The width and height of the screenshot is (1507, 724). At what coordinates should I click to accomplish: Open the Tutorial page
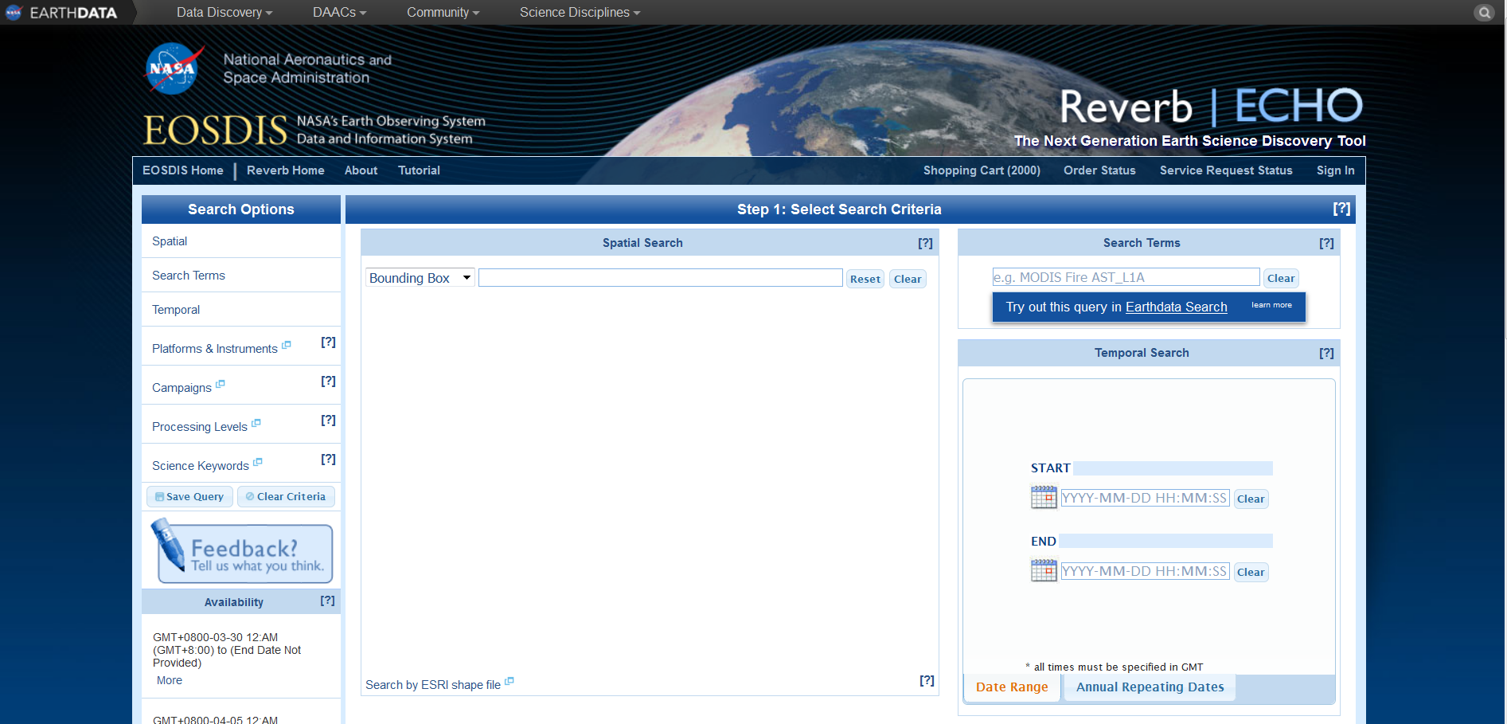pyautogui.click(x=420, y=170)
